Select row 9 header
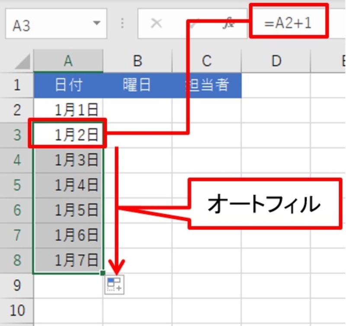This screenshot has height=326, width=346. [17, 285]
